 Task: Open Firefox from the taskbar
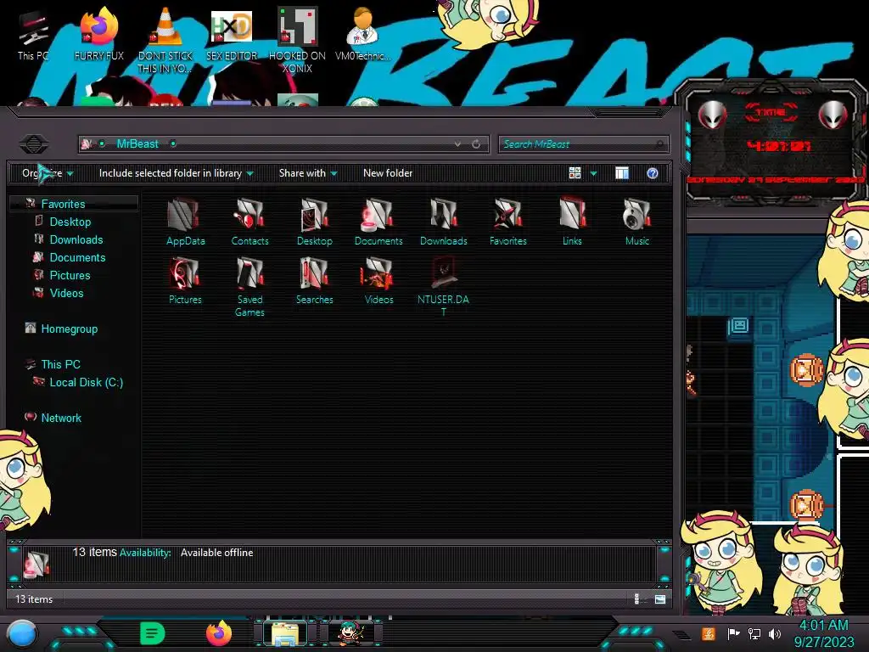[x=219, y=633]
